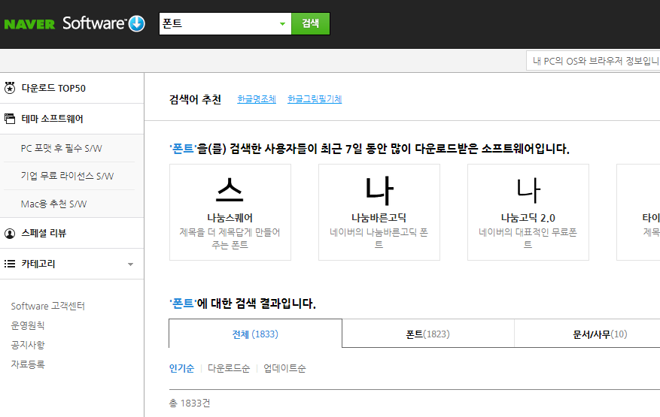This screenshot has height=417, width=660.
Task: Select Mac용 추천 S/W
Action: point(54,204)
